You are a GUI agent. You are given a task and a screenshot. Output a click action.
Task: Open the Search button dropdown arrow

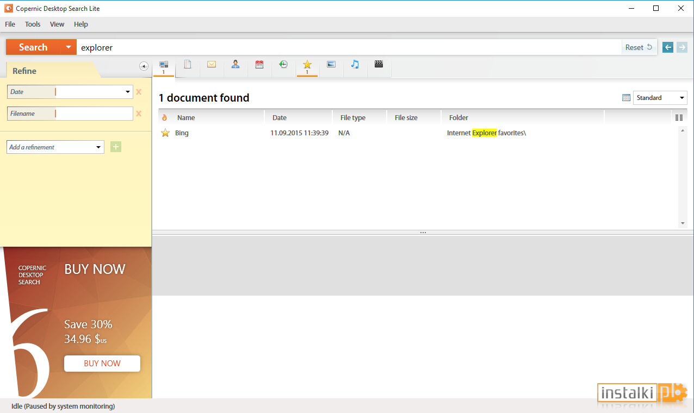click(x=69, y=47)
